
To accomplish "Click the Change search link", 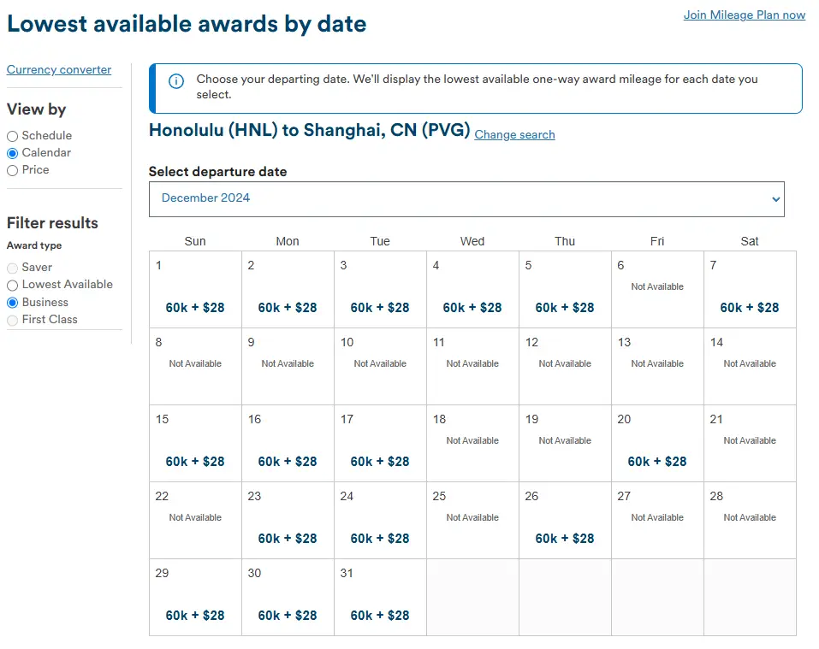I will [x=514, y=135].
